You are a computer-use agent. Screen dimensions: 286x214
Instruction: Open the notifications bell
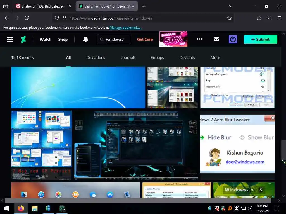pos(86,39)
